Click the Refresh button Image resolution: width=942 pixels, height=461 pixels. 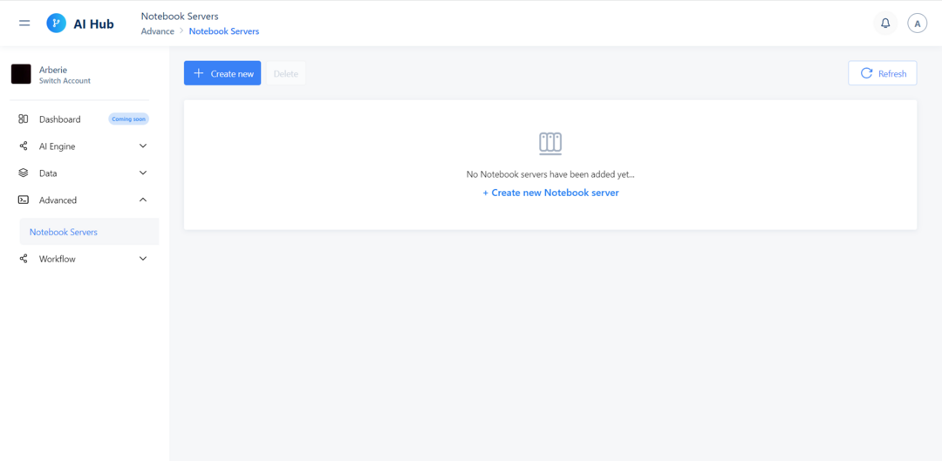tap(883, 73)
